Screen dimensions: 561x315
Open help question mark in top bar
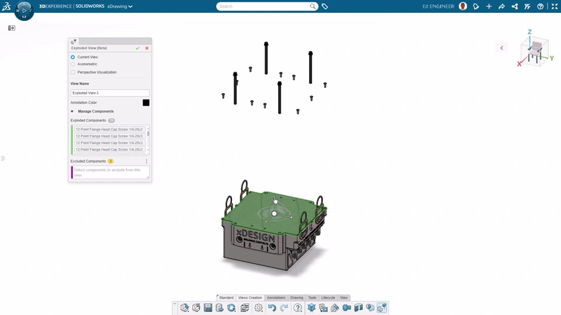pyautogui.click(x=540, y=6)
